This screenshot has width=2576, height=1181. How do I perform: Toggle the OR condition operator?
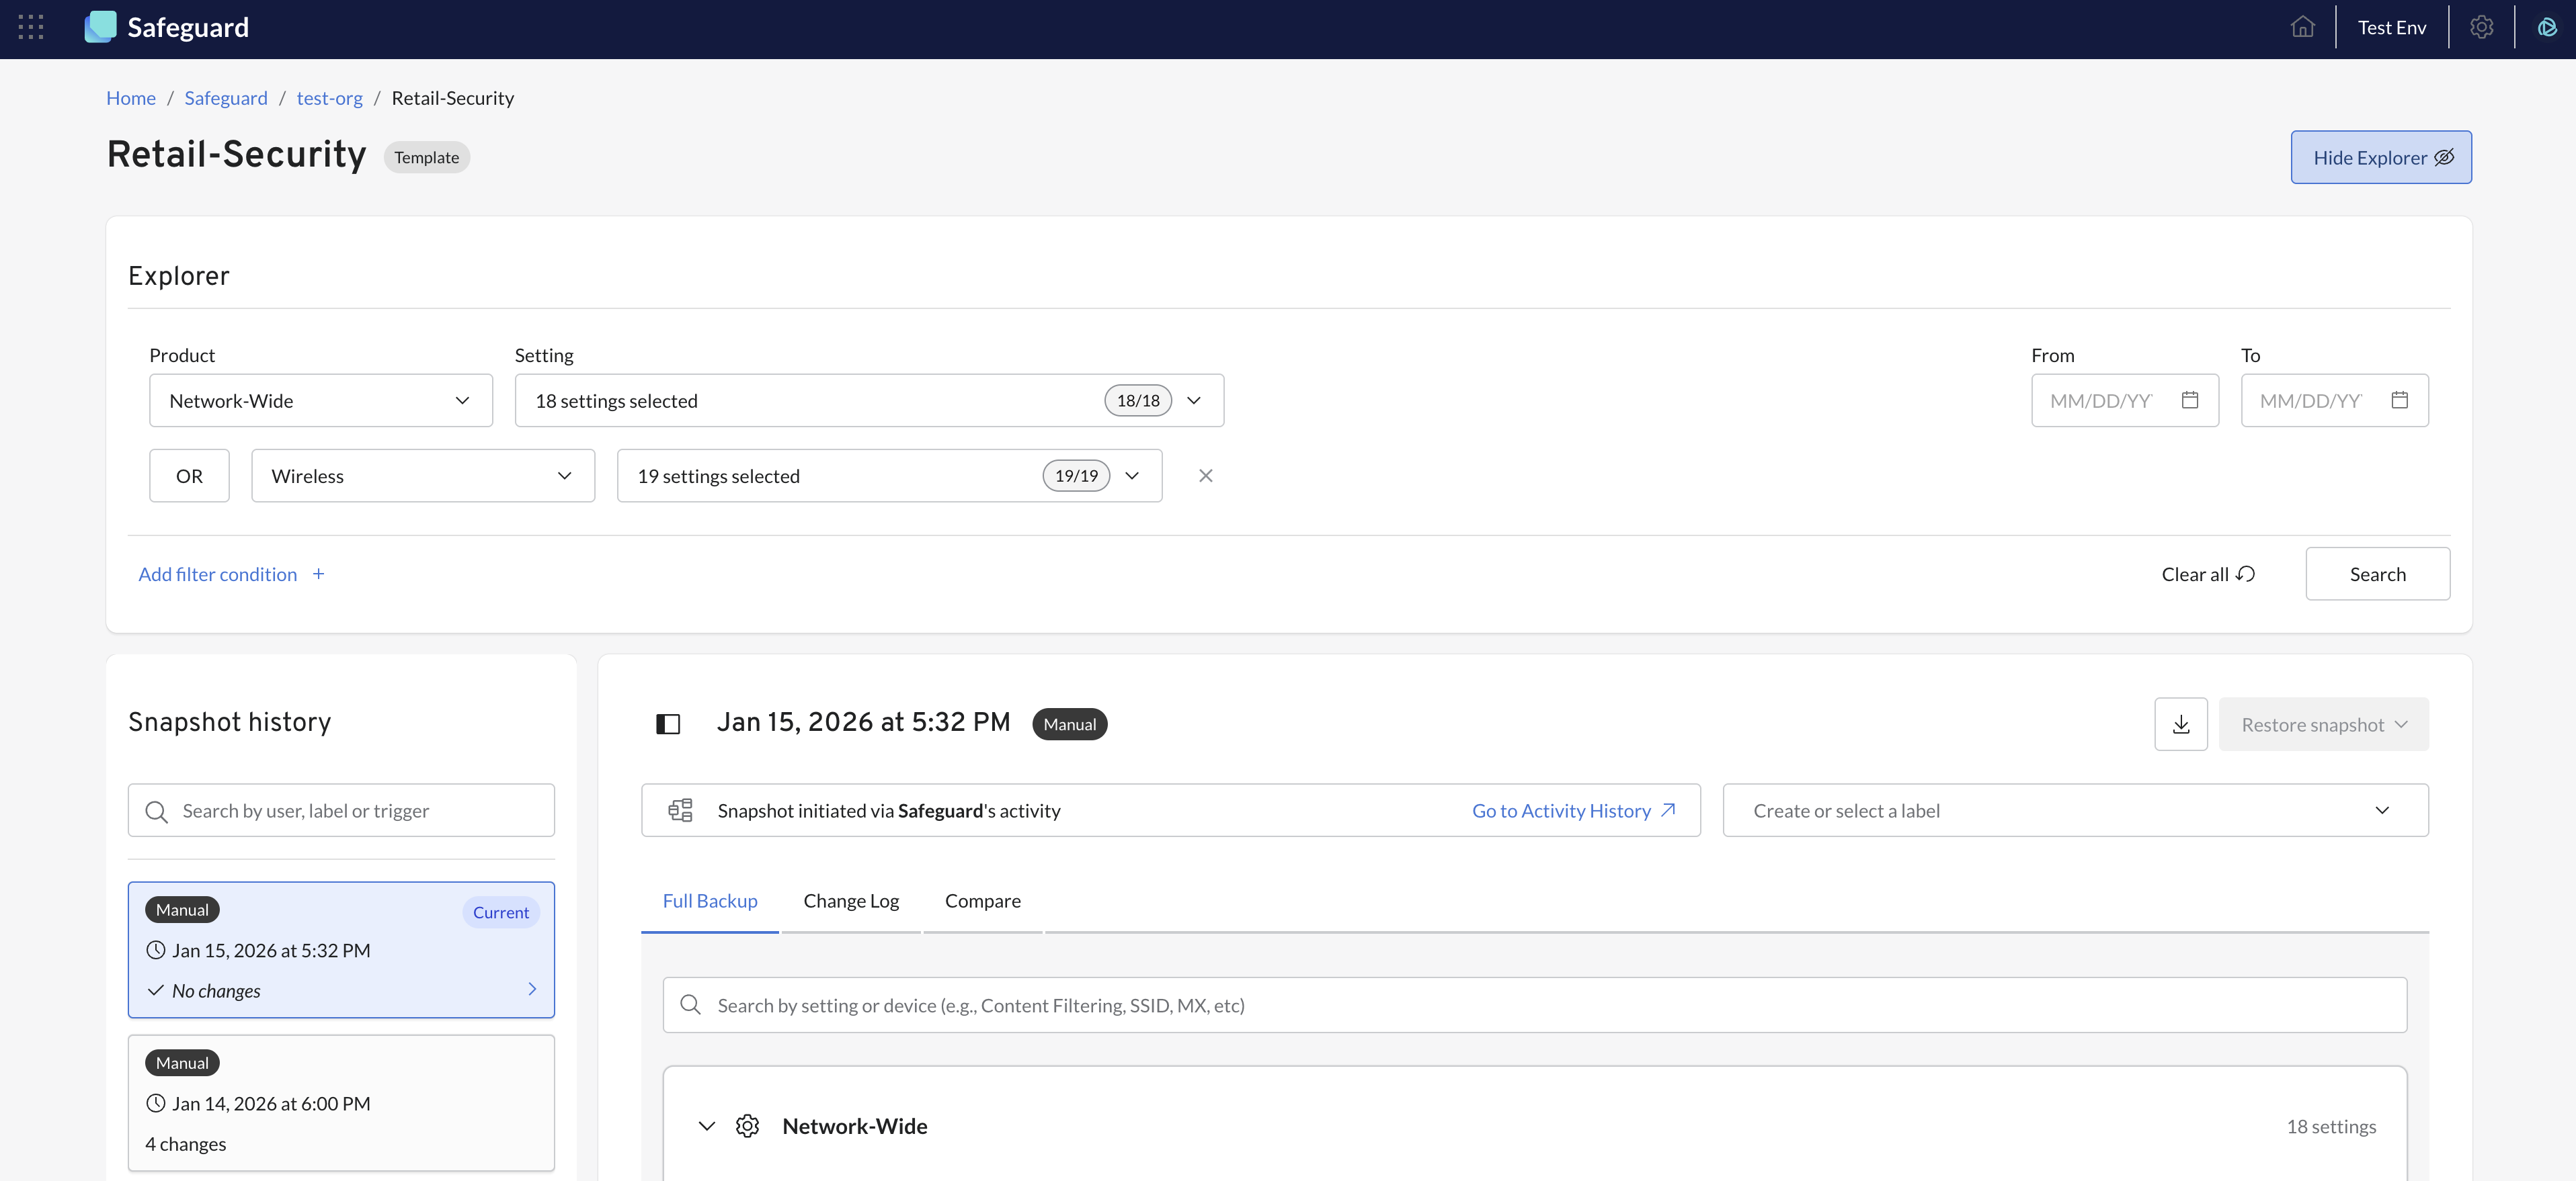(x=189, y=476)
